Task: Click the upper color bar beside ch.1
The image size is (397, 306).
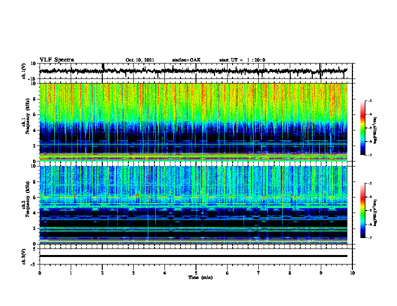Action: click(x=363, y=128)
